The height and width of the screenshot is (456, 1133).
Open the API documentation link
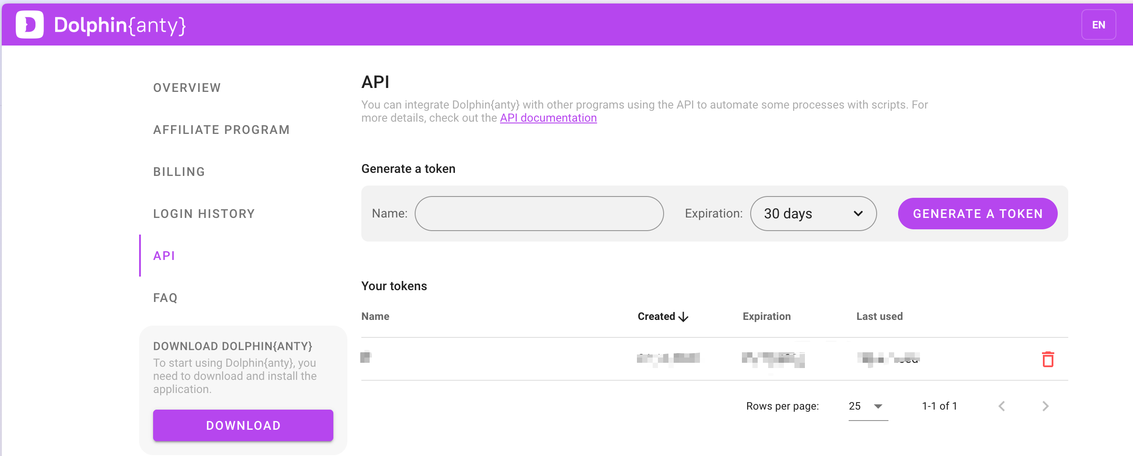click(x=548, y=118)
